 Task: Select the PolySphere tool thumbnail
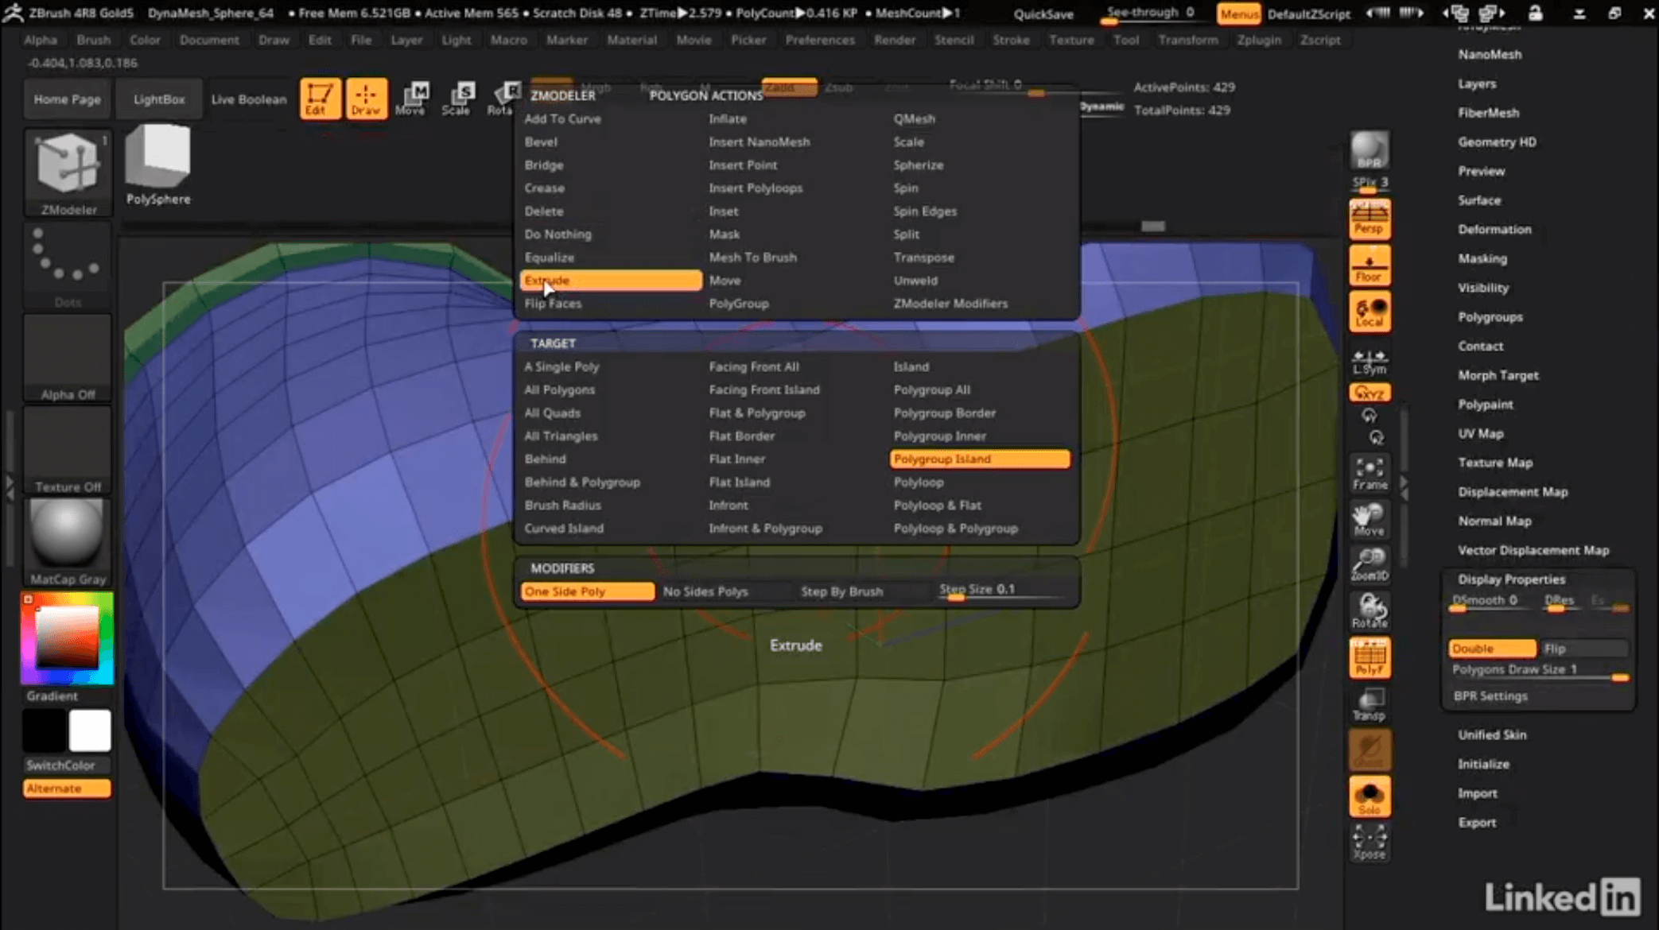click(x=157, y=165)
